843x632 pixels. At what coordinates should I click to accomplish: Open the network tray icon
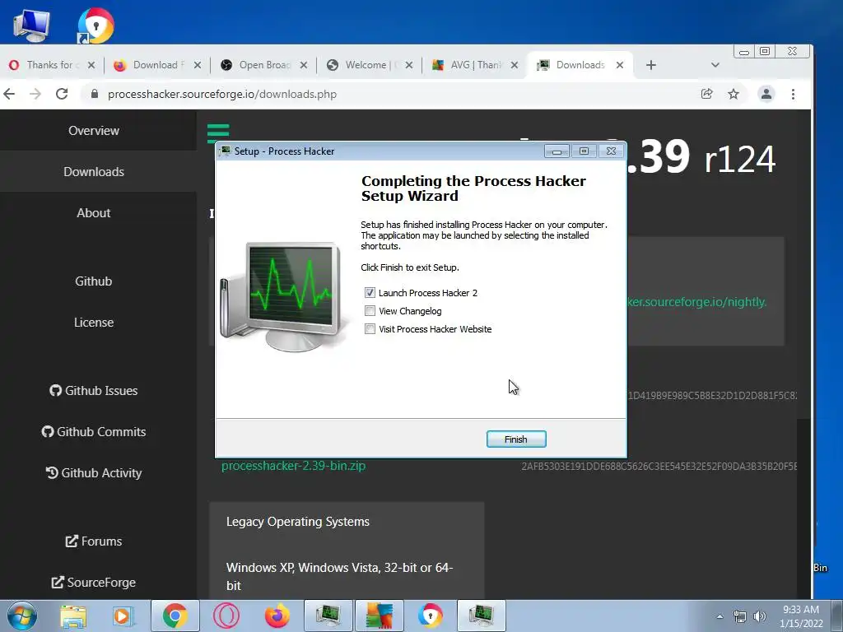tap(740, 616)
